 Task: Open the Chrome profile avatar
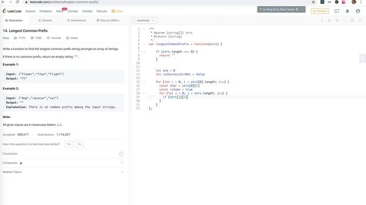coord(354,2)
